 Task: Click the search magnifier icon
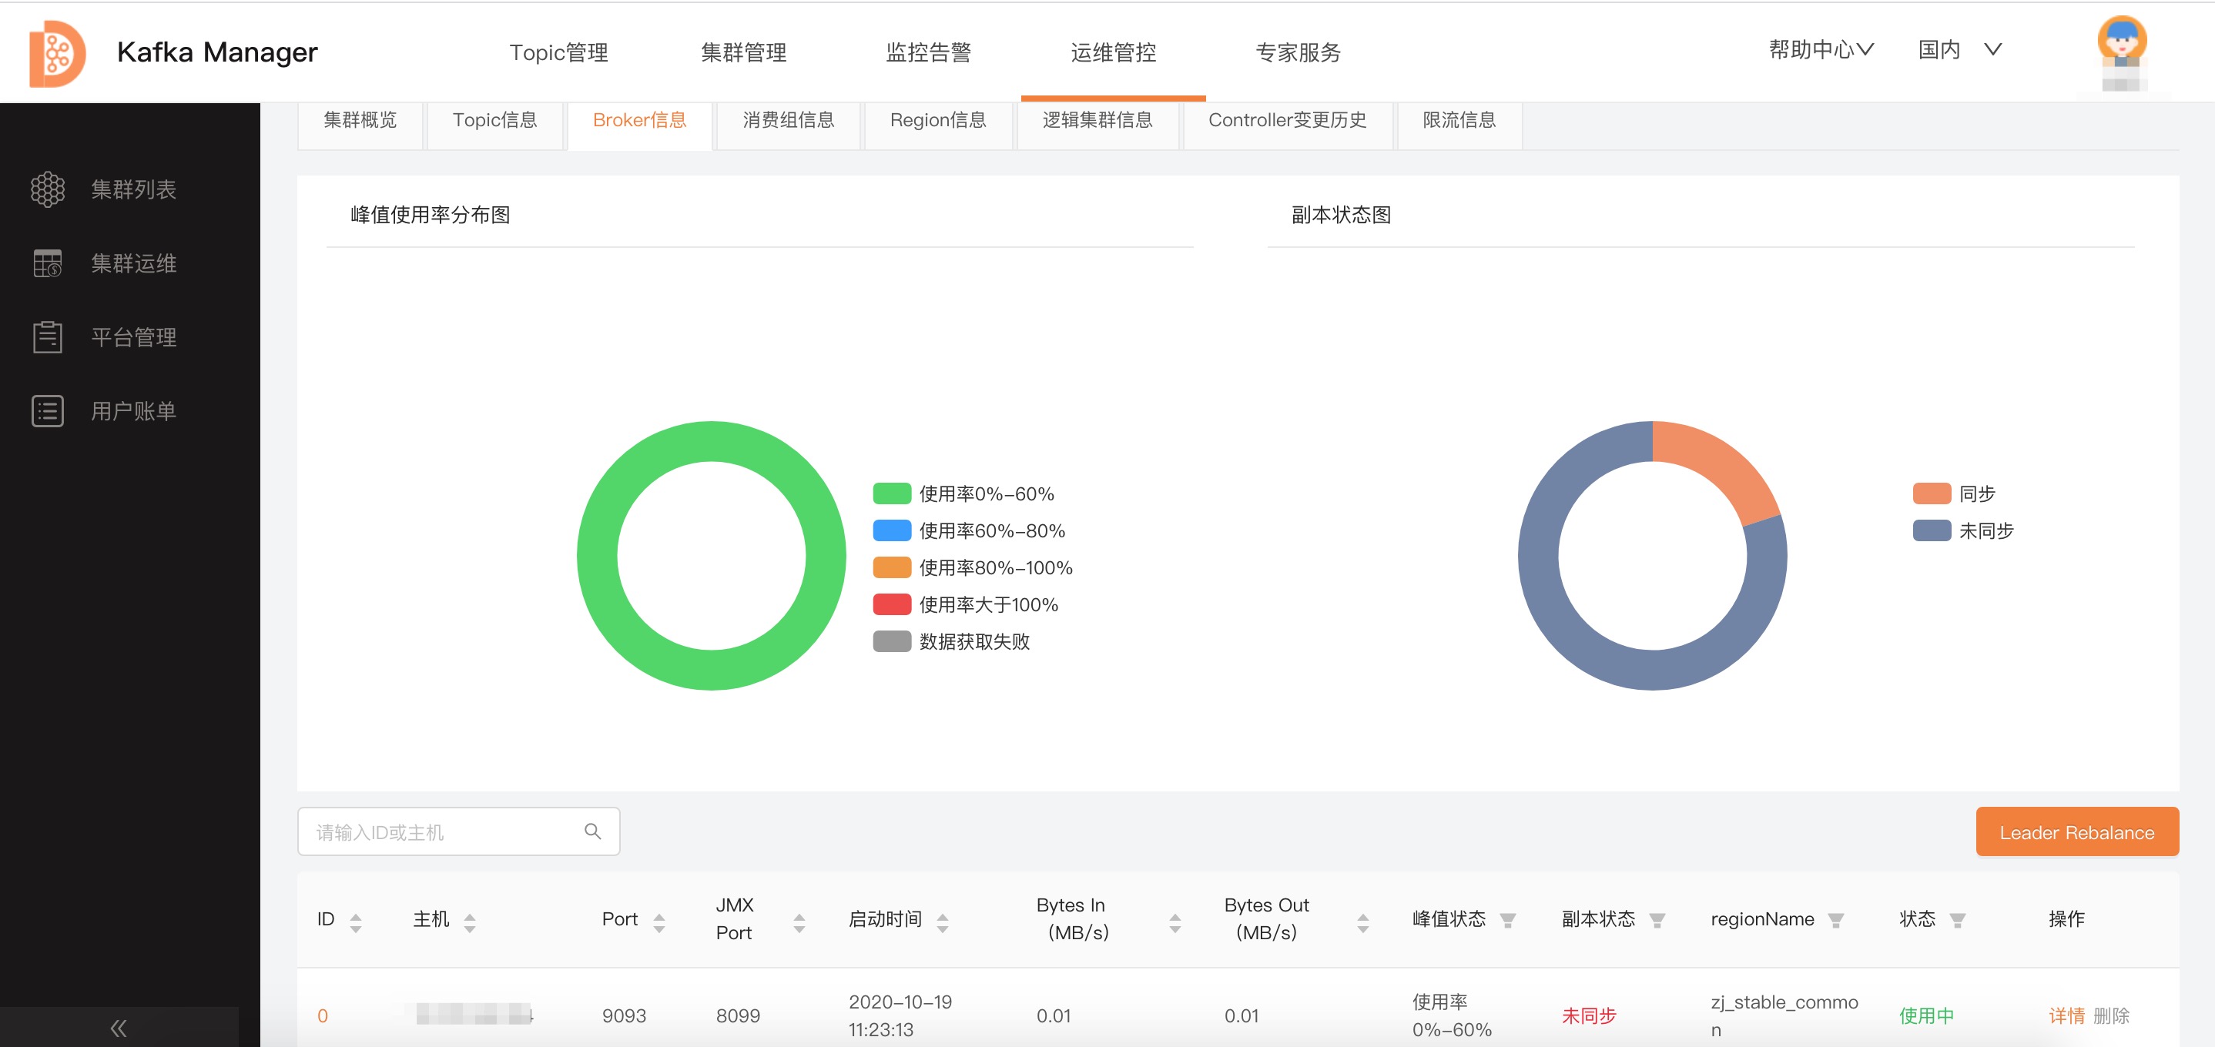(x=592, y=831)
